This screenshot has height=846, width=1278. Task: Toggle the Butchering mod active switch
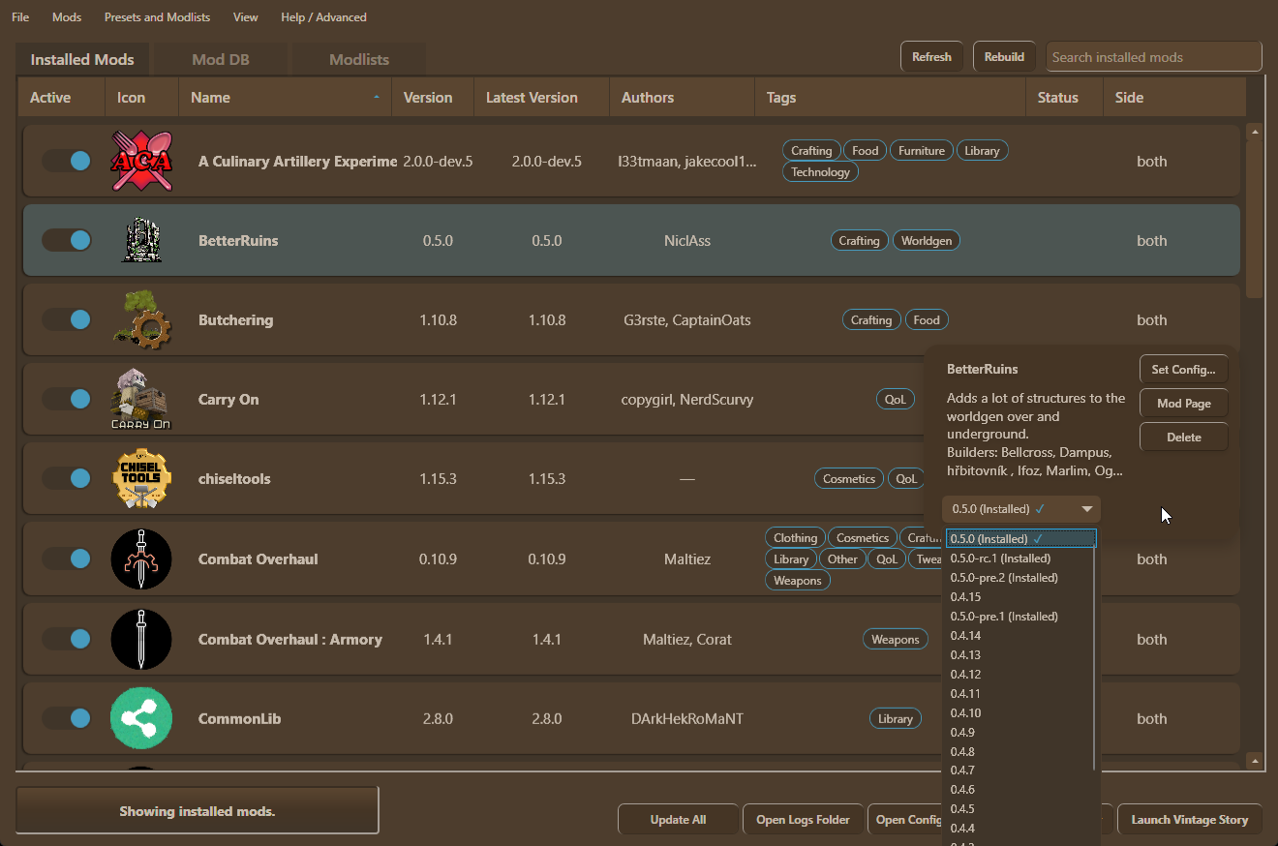coord(67,320)
